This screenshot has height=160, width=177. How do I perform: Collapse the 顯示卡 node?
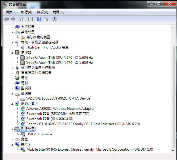point(12,145)
